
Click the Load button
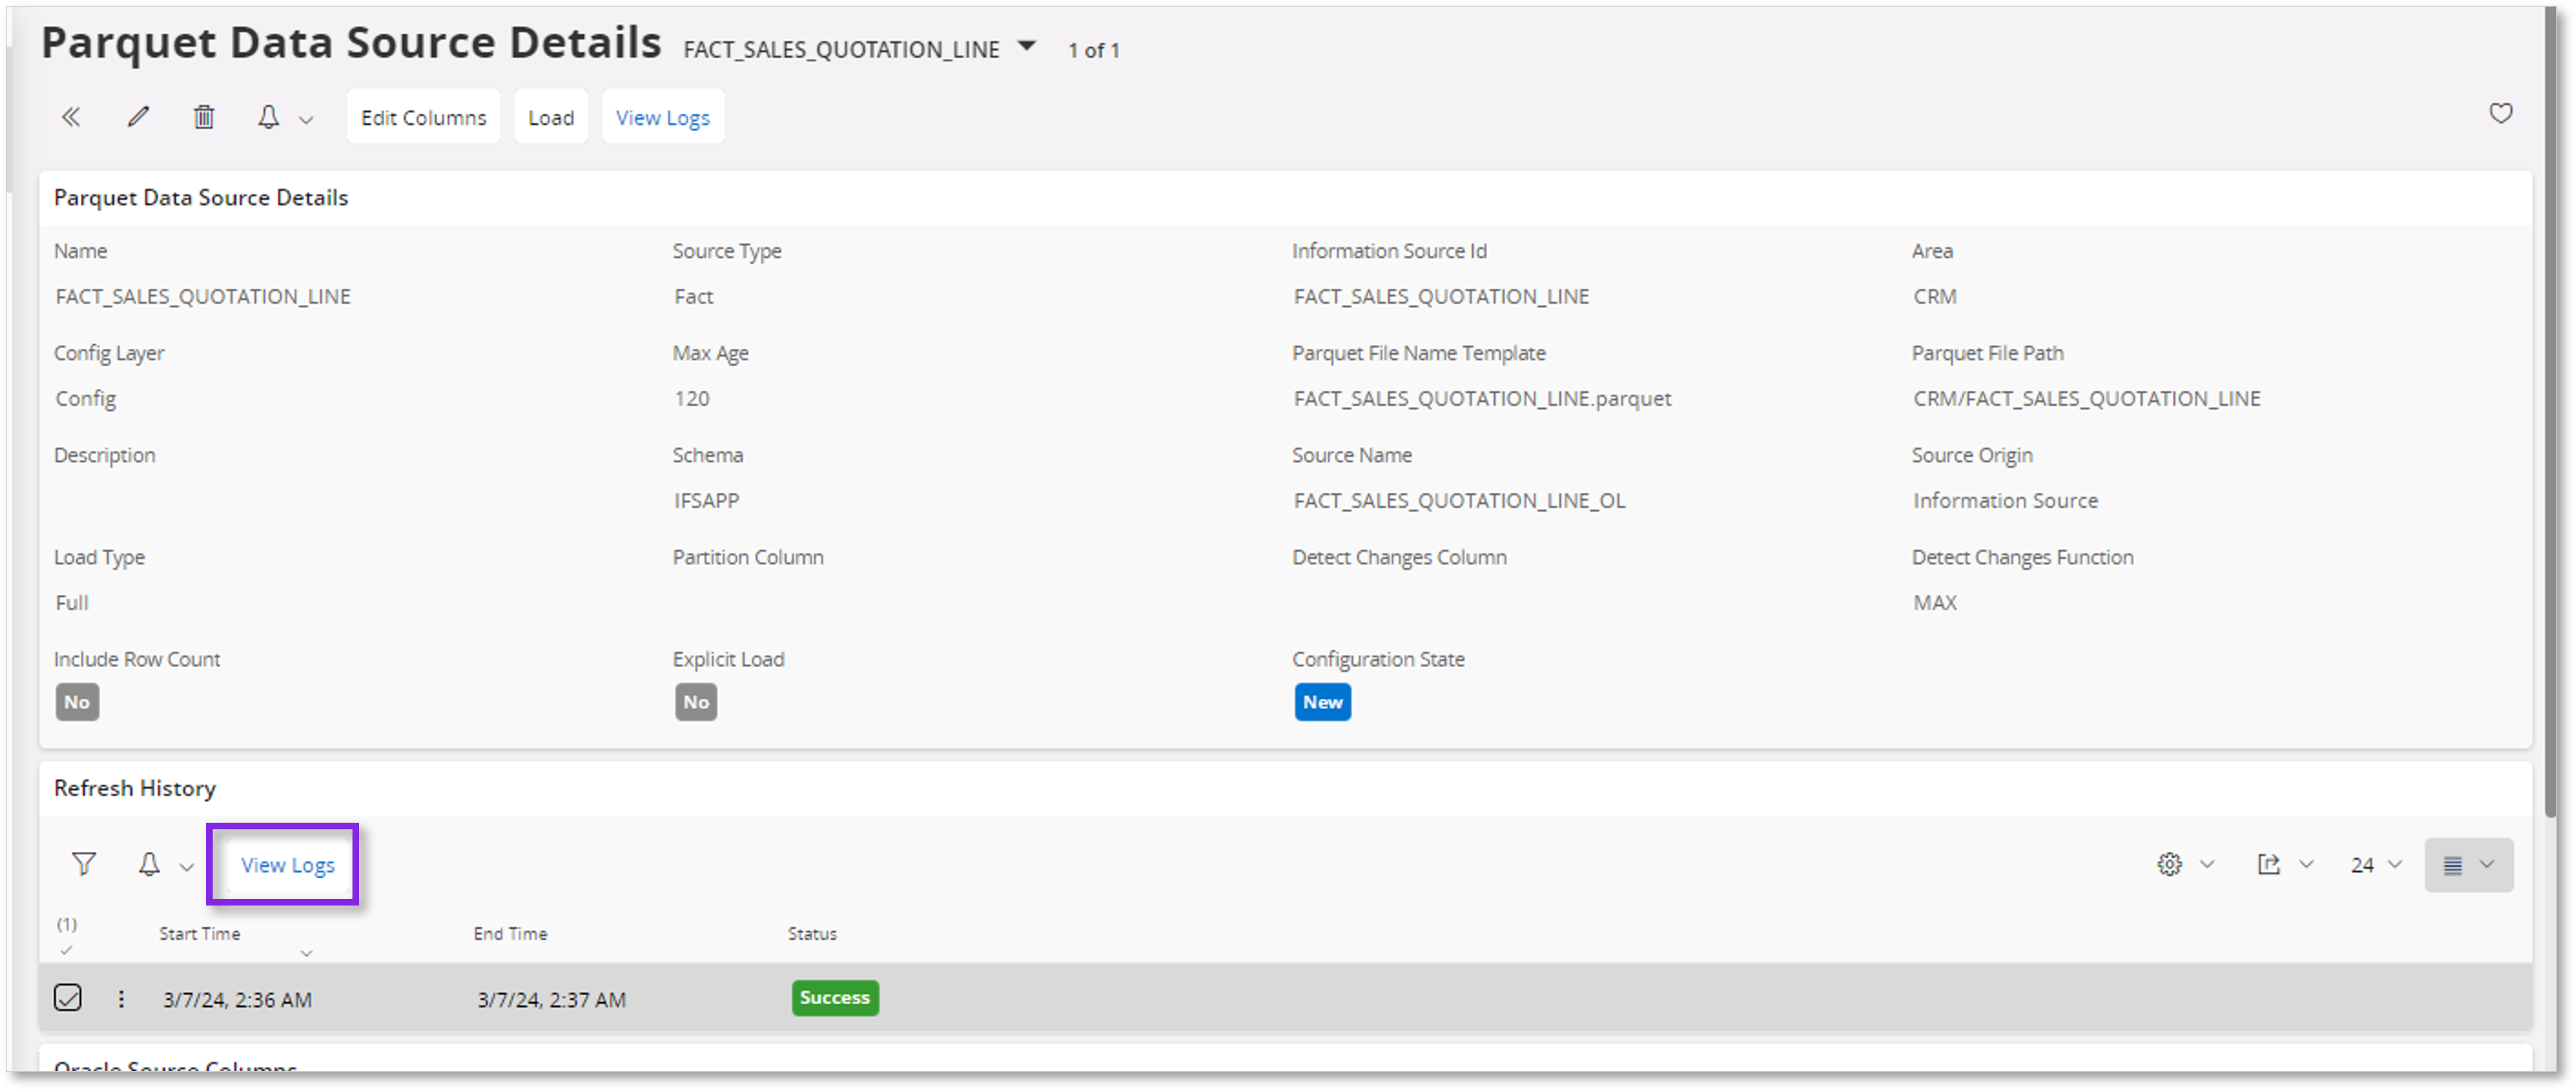[550, 116]
